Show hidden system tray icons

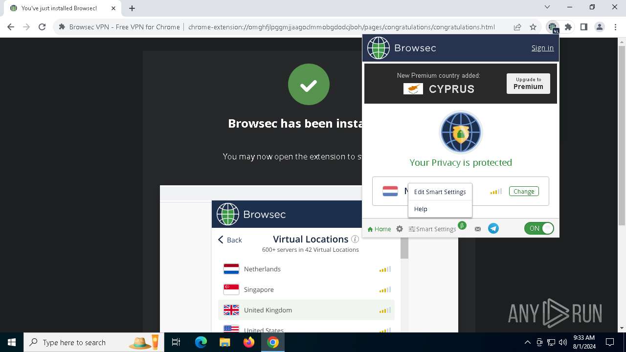click(528, 342)
